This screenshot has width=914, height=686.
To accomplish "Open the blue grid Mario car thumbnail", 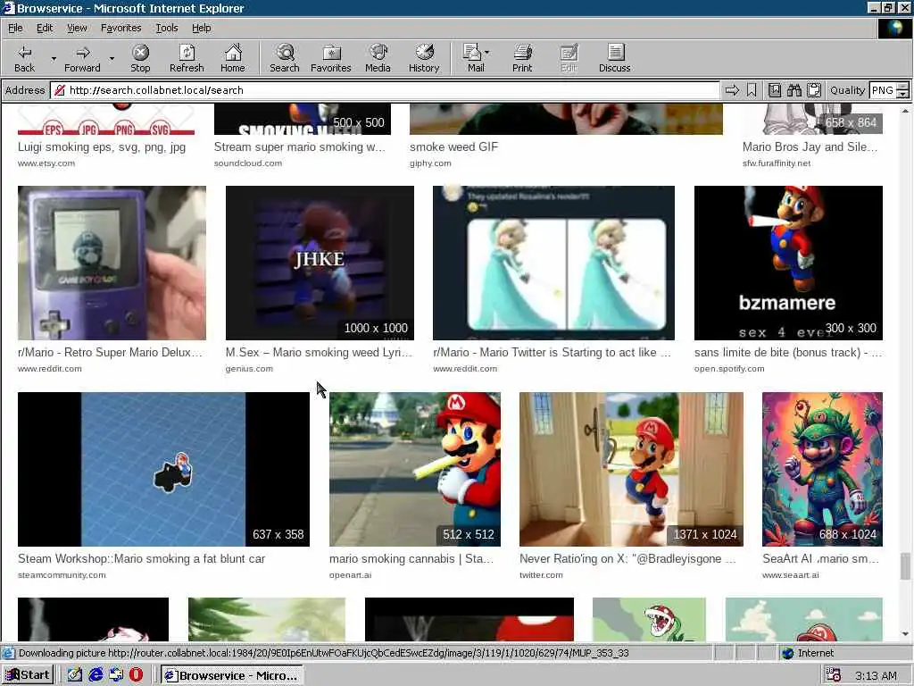I will click(164, 469).
